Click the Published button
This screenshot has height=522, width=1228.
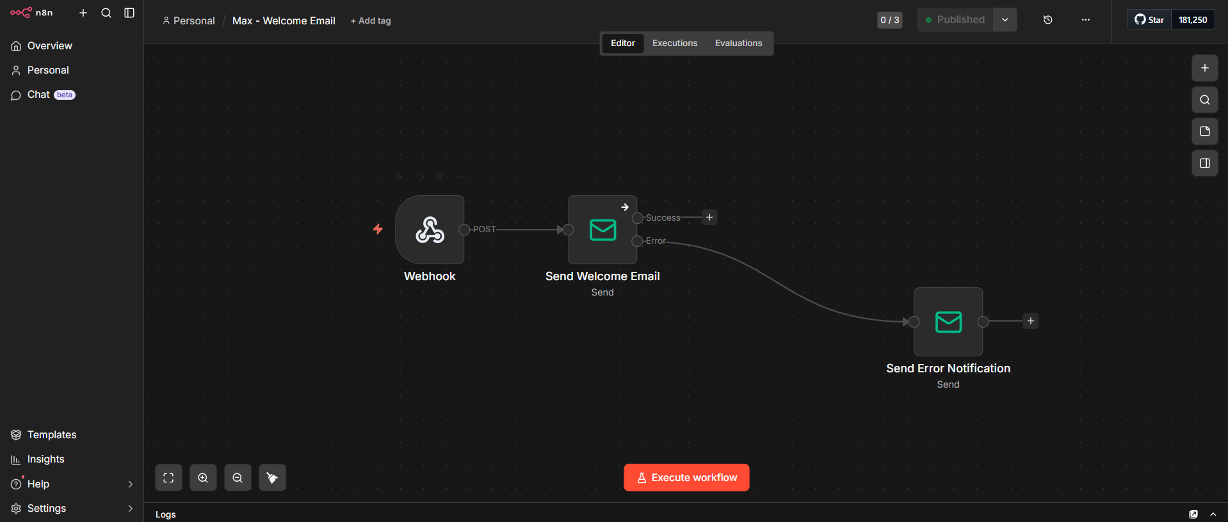pos(955,20)
